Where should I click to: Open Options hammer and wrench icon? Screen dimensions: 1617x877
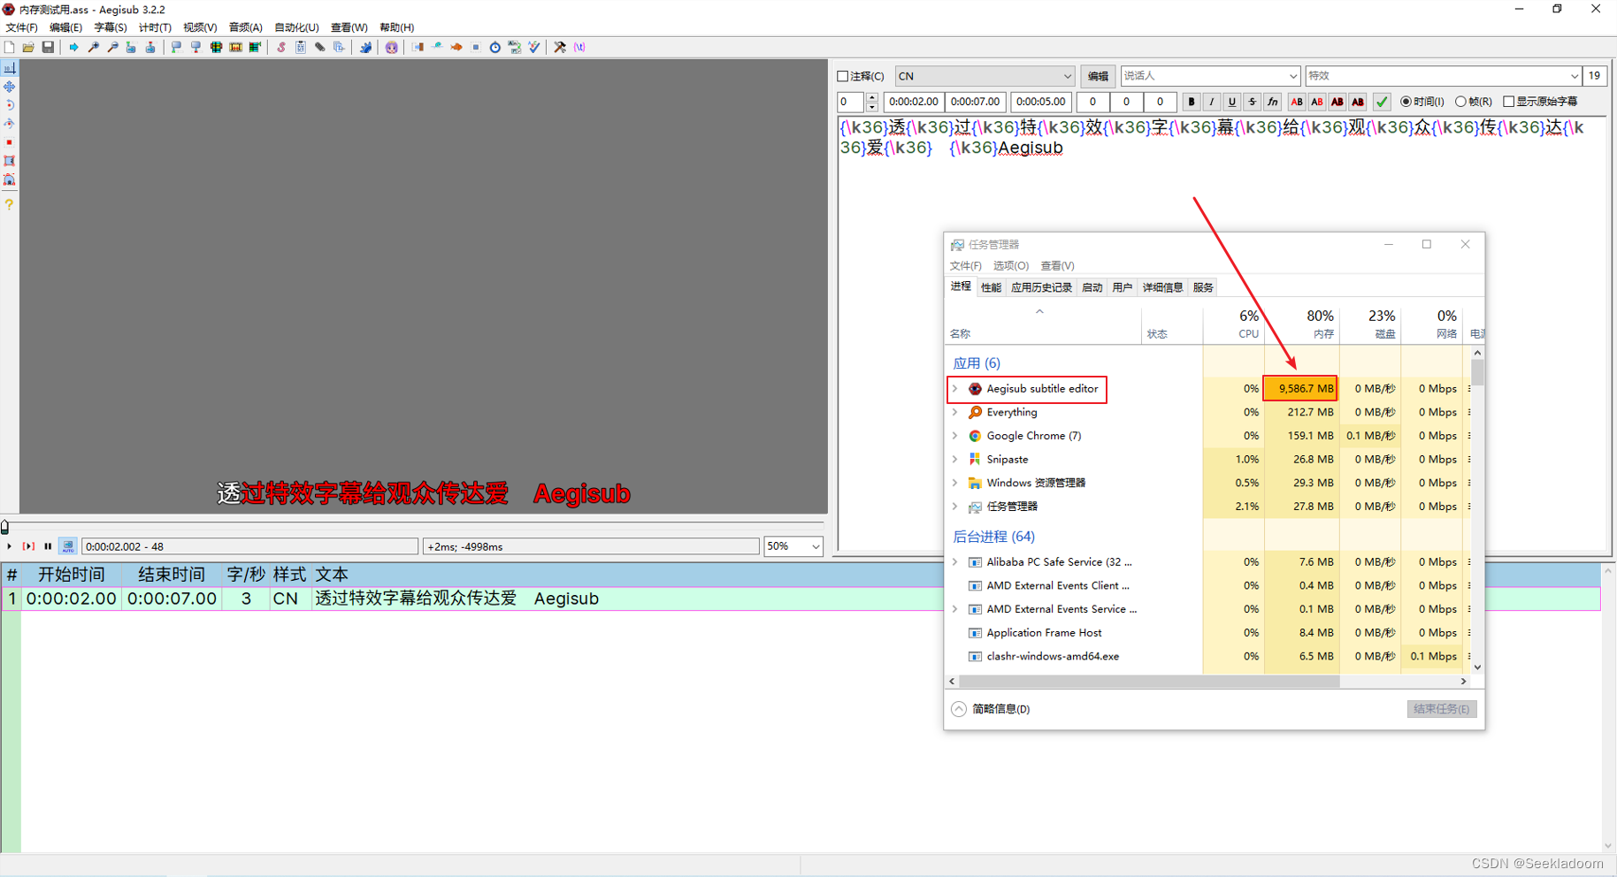[560, 47]
